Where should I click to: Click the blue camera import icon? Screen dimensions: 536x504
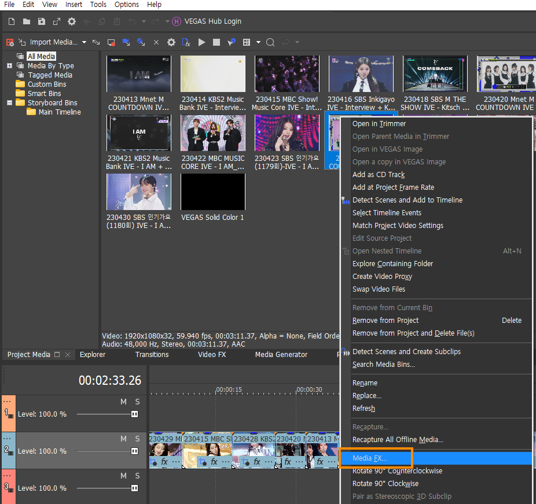126,42
